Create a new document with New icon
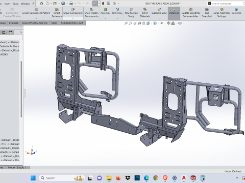This screenshot has height=183, width=245. tap(47, 4)
